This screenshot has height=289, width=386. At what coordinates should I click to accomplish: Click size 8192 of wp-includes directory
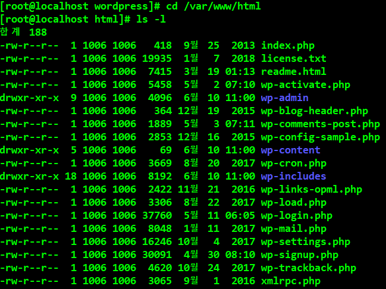click(160, 176)
